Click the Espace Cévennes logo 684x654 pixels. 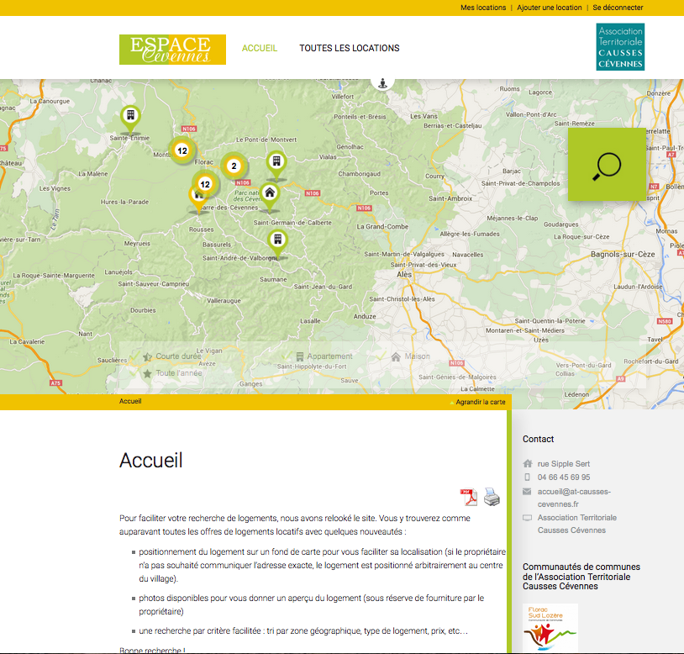[172, 50]
